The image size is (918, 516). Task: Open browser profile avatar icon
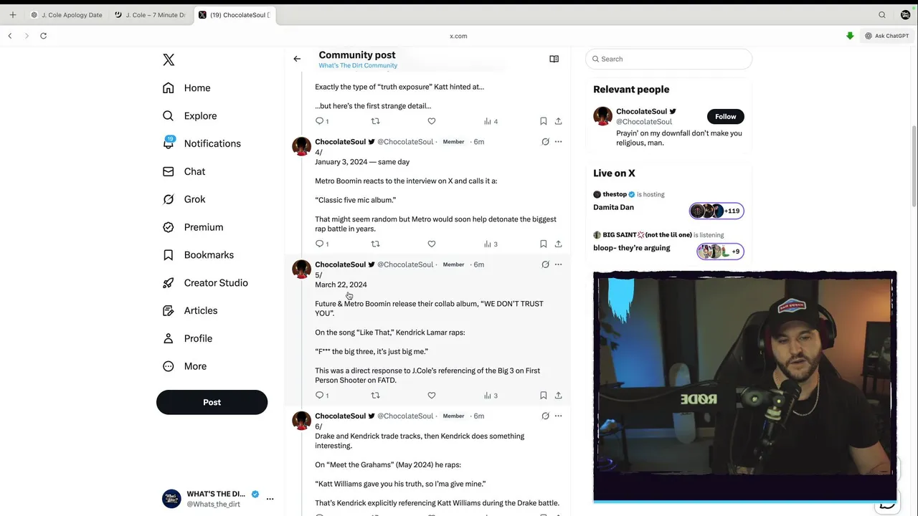(x=905, y=15)
